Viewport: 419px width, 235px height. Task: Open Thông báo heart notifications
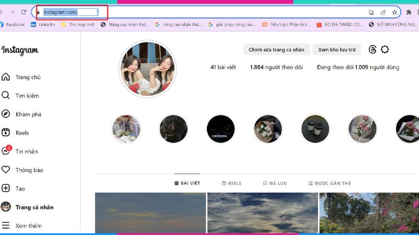point(6,170)
